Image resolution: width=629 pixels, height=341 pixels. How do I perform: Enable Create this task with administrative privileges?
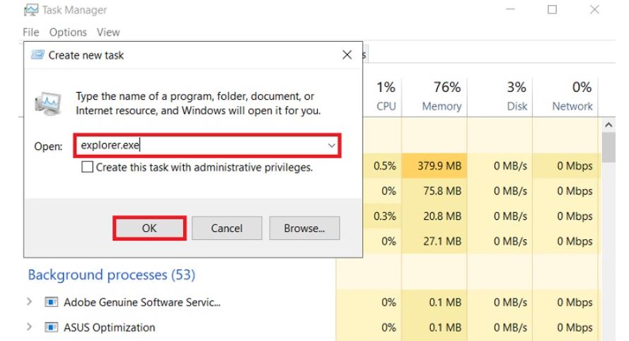click(87, 168)
